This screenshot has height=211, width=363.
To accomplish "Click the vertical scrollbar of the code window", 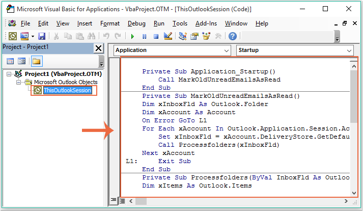I will tap(354, 127).
